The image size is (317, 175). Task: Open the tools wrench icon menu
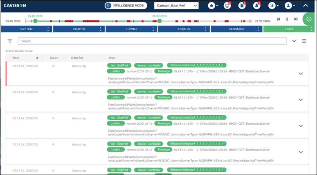point(272,6)
